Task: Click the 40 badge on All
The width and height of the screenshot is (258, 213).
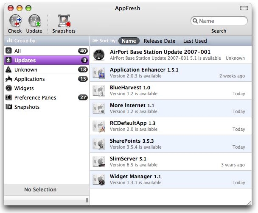Action: [83, 51]
